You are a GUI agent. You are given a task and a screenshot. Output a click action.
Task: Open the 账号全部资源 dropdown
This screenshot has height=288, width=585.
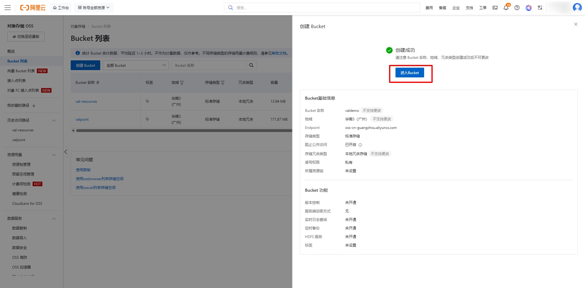coord(94,8)
